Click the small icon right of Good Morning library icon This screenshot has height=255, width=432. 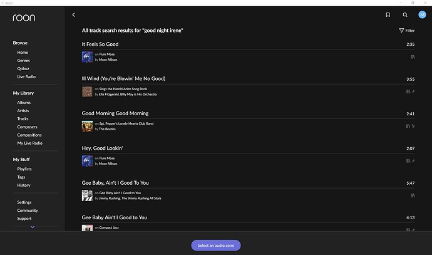pos(413,127)
